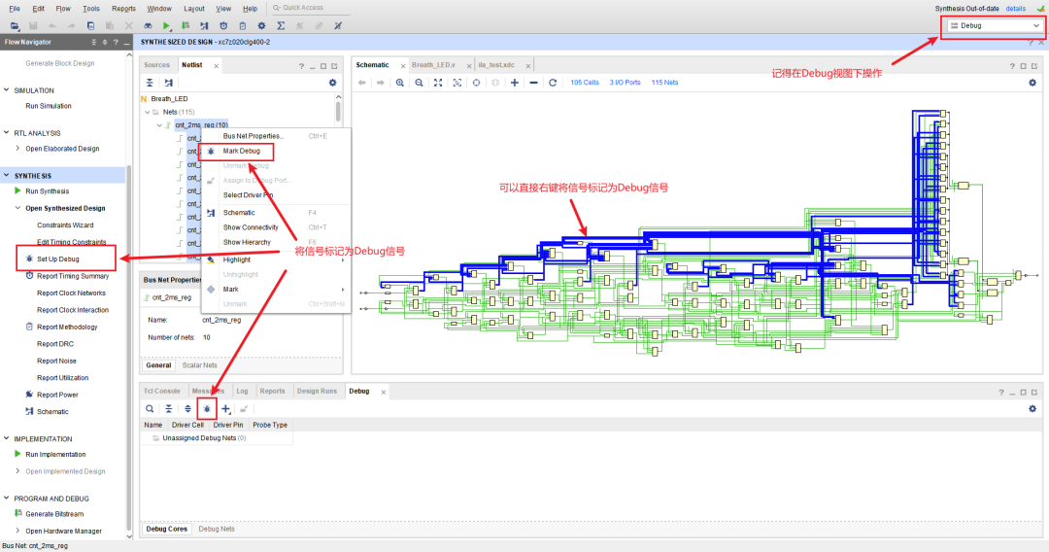Click the plus Expand icon in Schematic toolbar
The image size is (1049, 552).
pos(515,83)
